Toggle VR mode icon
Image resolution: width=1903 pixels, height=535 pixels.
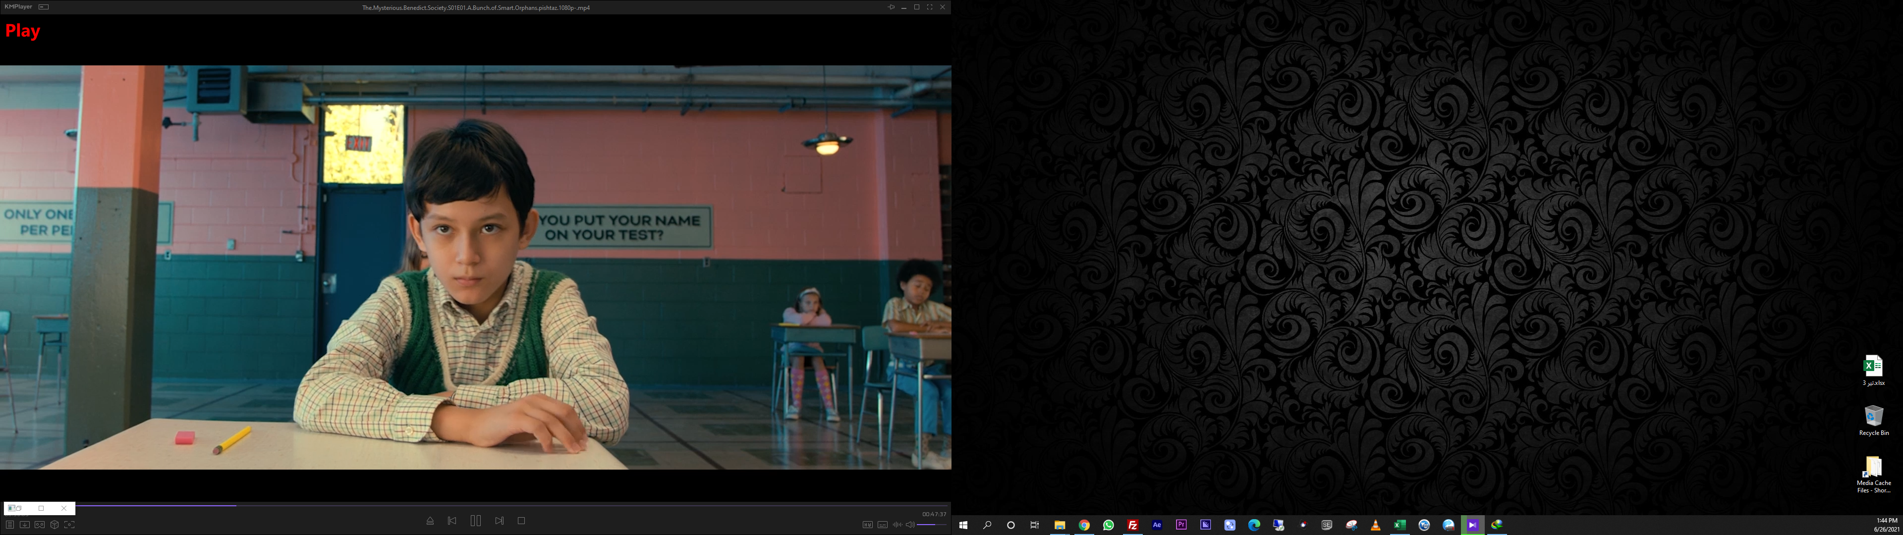coord(40,525)
